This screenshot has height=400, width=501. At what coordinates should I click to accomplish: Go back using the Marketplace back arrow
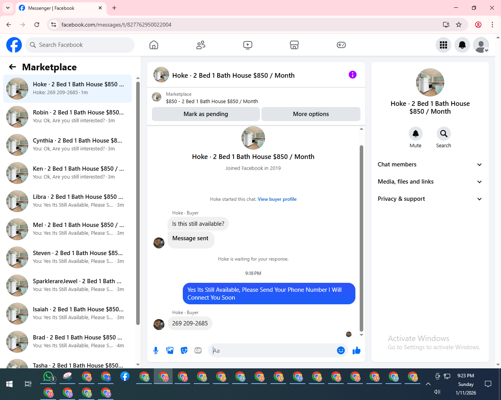point(13,67)
